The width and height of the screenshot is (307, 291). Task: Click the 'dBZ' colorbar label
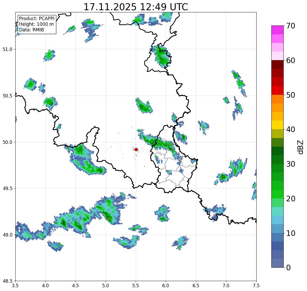pyautogui.click(x=300, y=147)
